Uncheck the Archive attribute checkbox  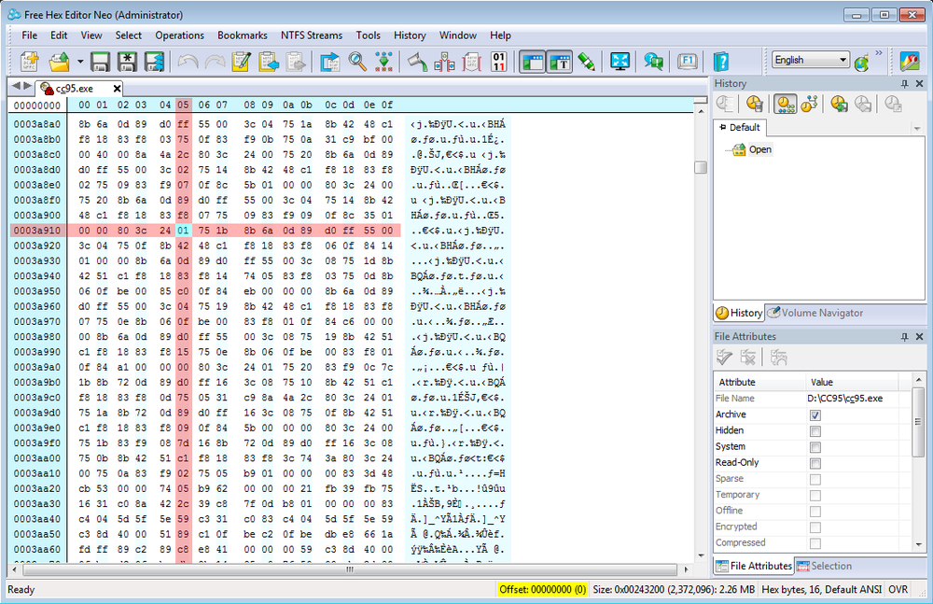coord(815,415)
